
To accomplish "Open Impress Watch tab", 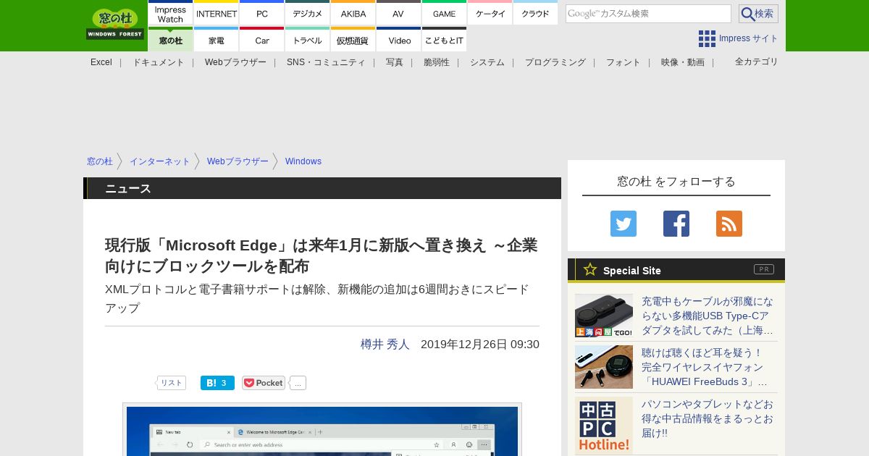I will click(x=171, y=14).
